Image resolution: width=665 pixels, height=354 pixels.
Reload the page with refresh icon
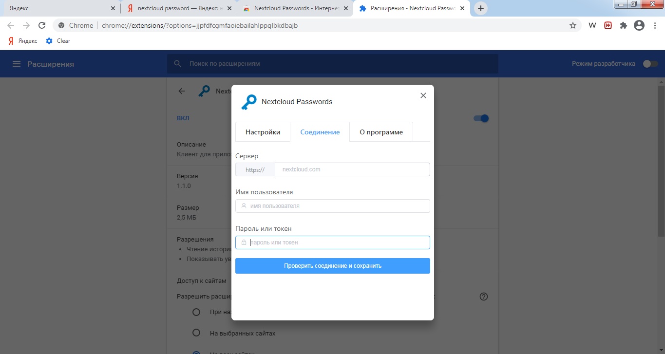pos(42,25)
